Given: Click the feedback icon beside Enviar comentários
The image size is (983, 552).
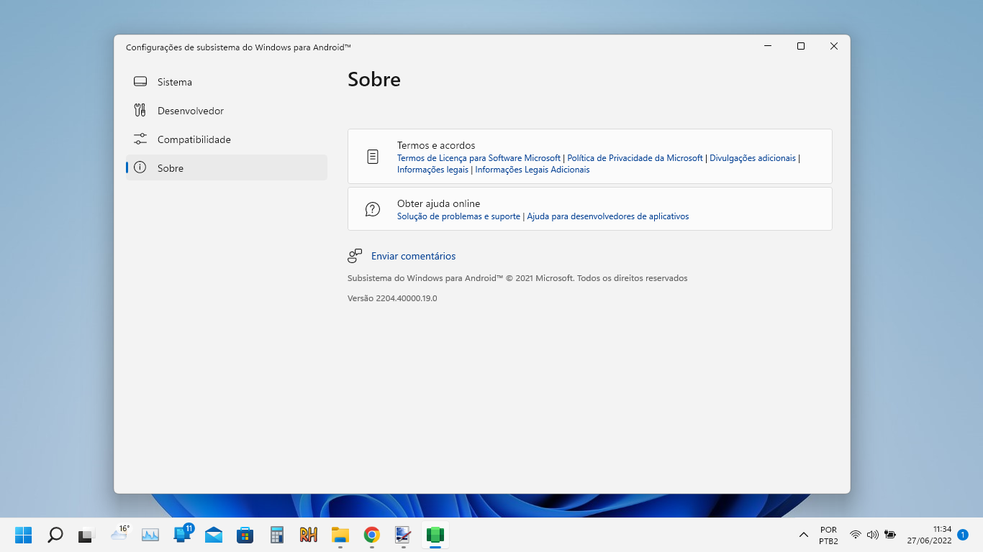Looking at the screenshot, I should pos(355,256).
